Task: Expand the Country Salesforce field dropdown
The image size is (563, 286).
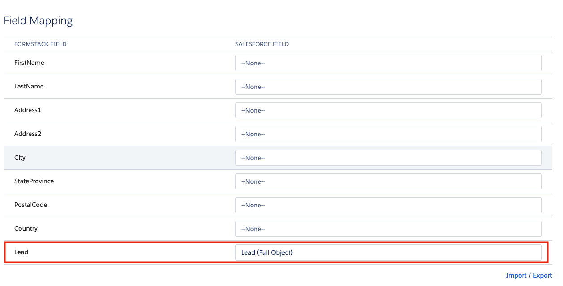Action: [388, 229]
